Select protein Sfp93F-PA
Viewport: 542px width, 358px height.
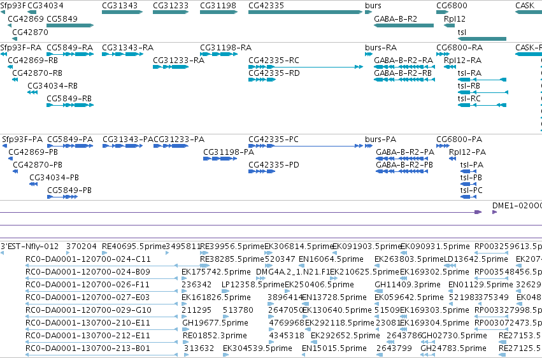5,146
